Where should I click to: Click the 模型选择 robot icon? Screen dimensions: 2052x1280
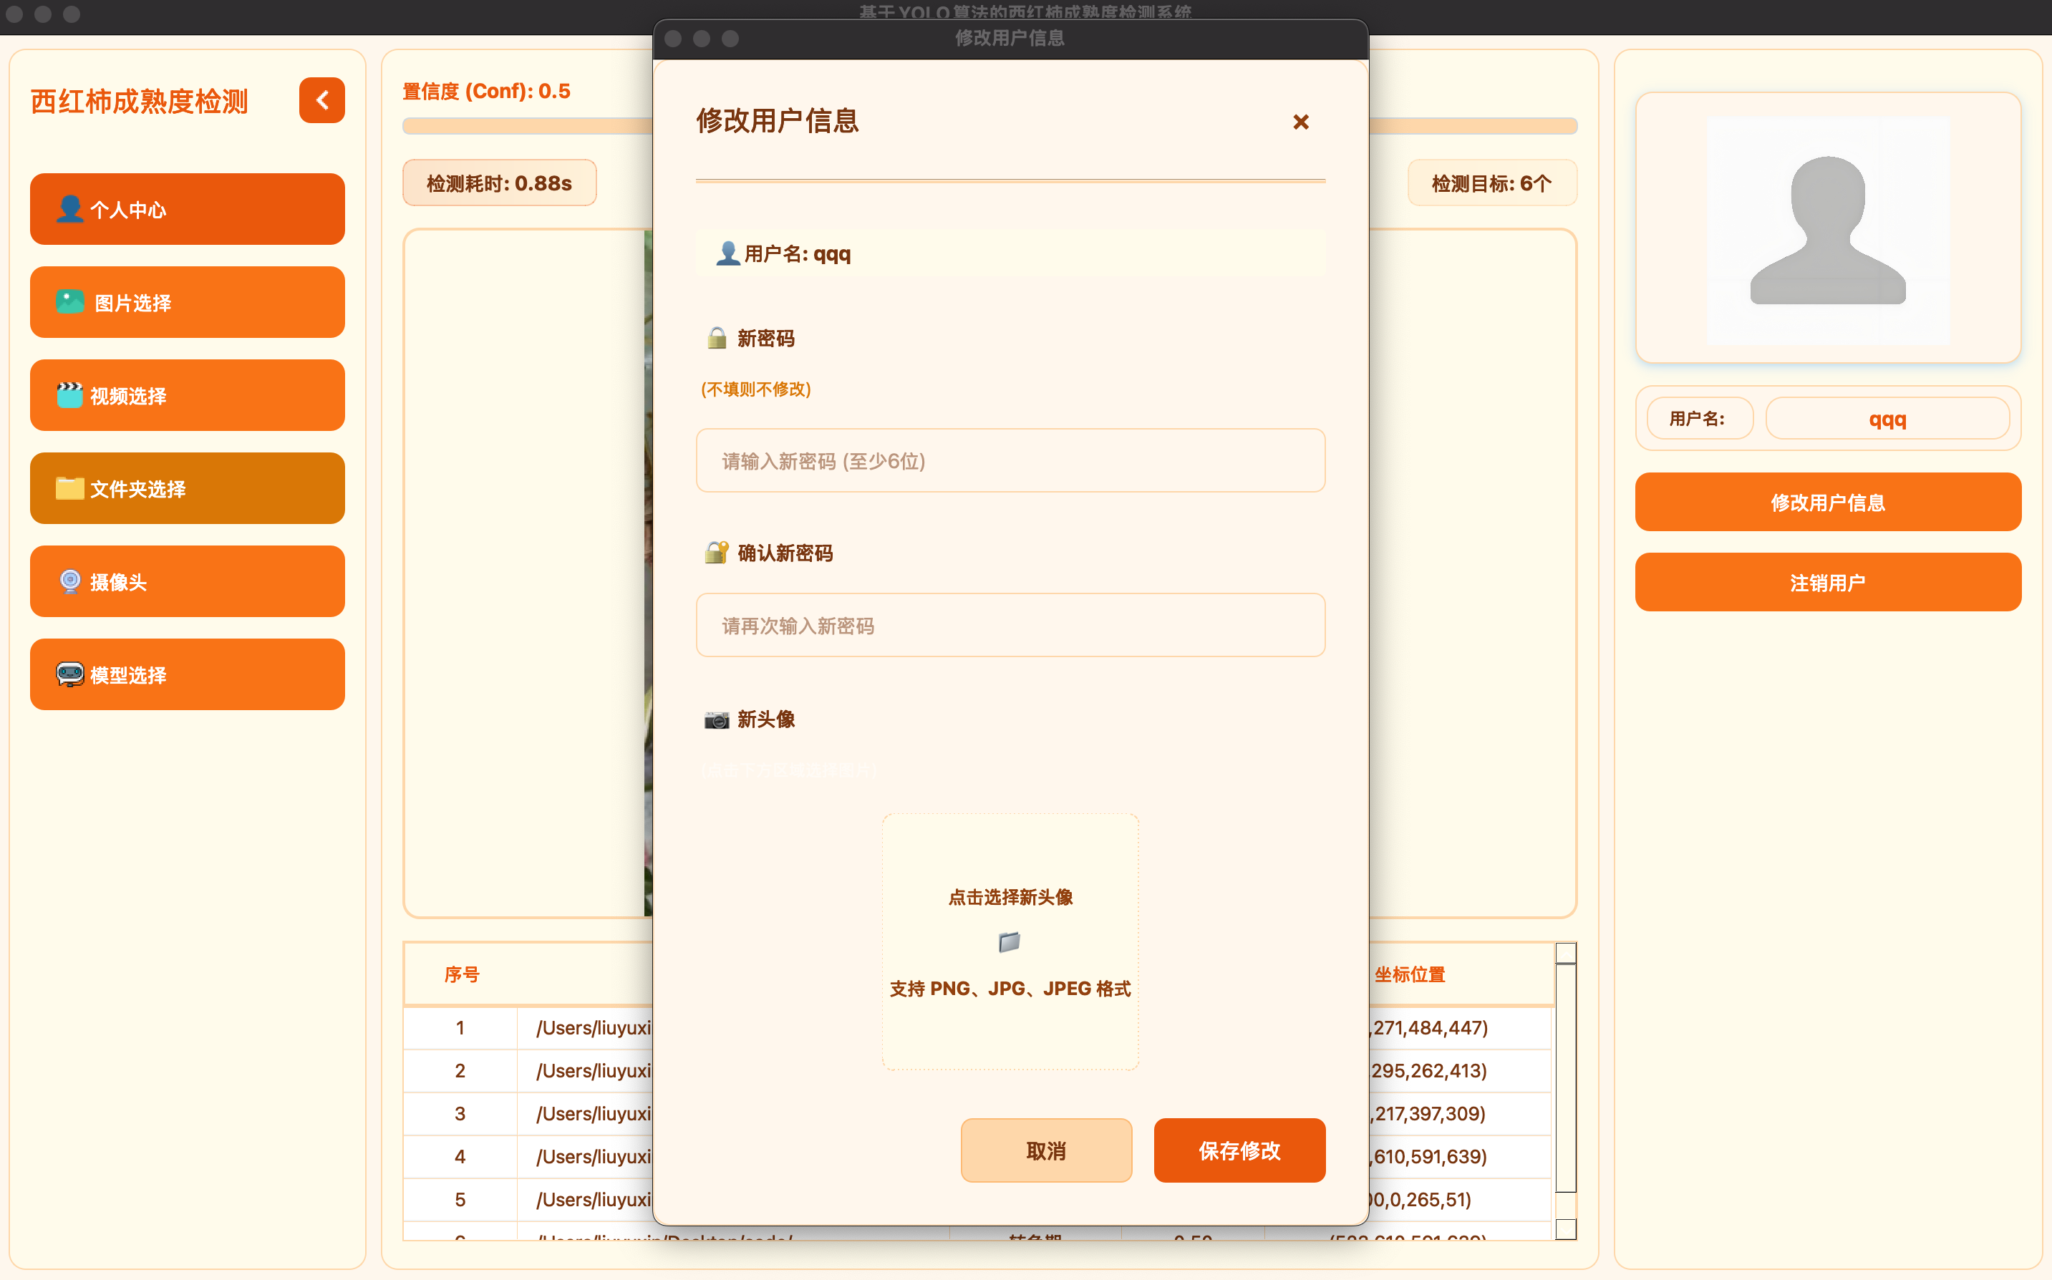coord(69,674)
